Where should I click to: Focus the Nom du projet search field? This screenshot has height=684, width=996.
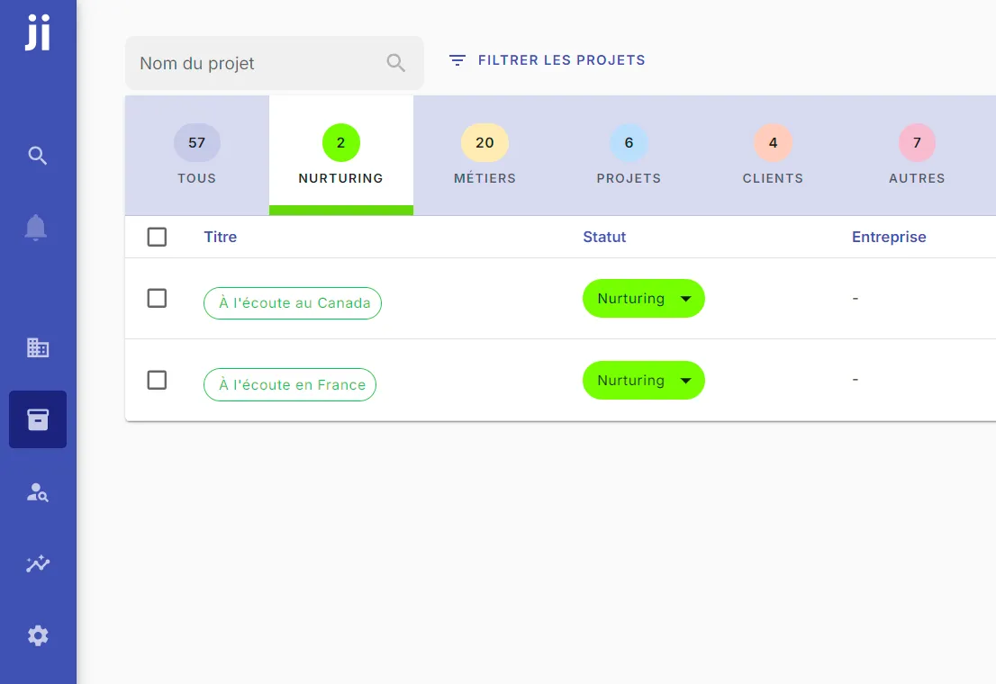(257, 63)
